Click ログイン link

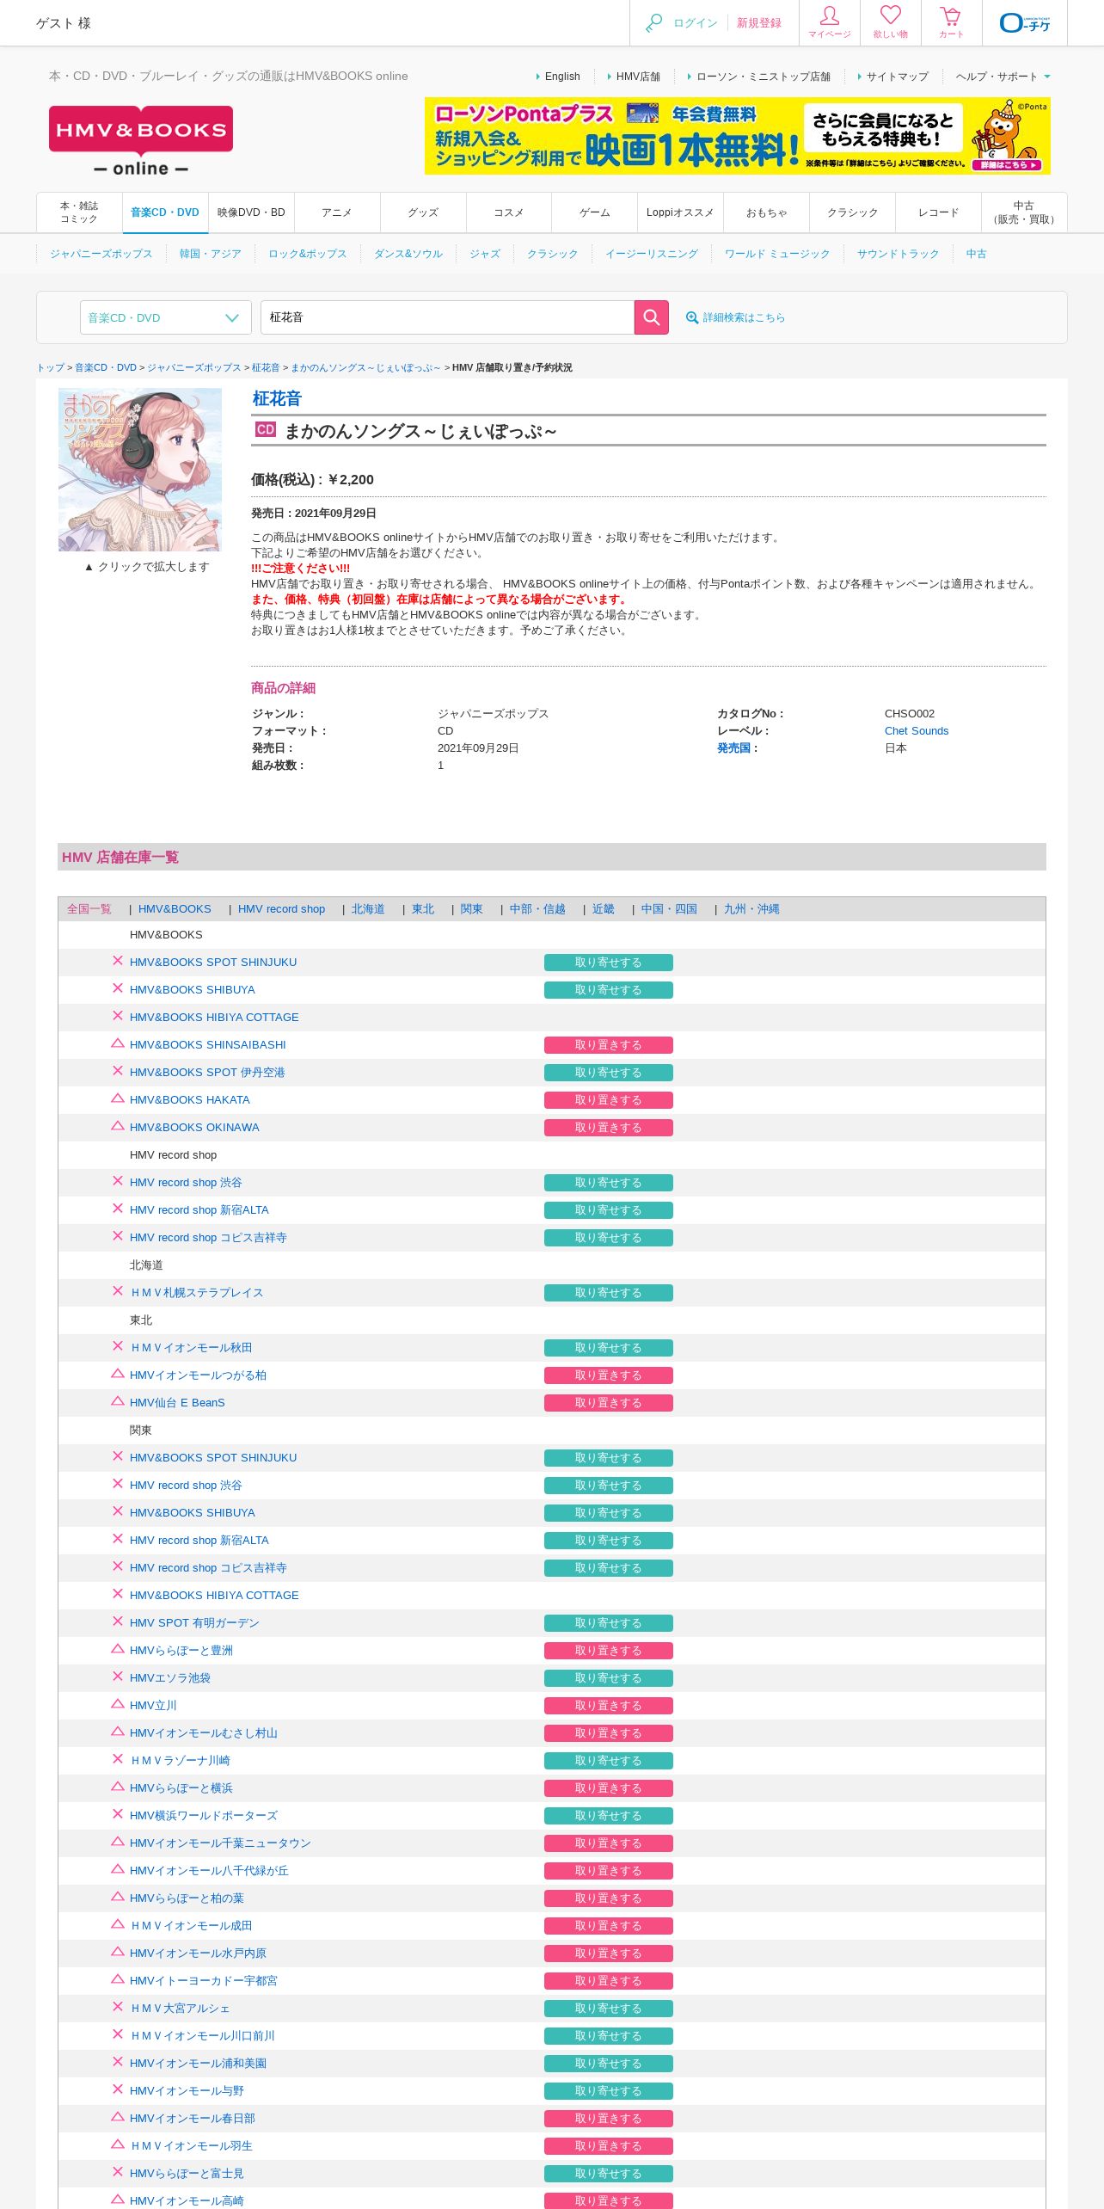tap(696, 23)
